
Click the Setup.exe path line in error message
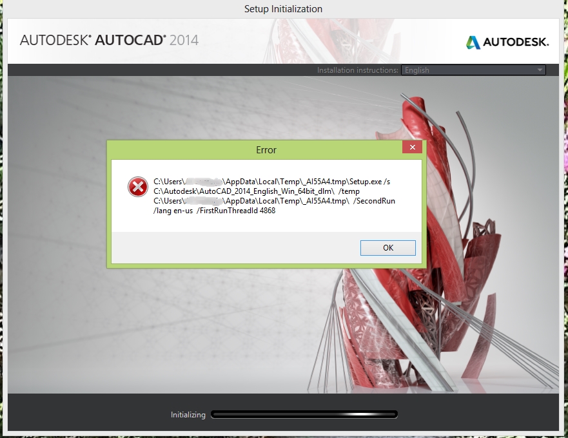[x=271, y=182]
